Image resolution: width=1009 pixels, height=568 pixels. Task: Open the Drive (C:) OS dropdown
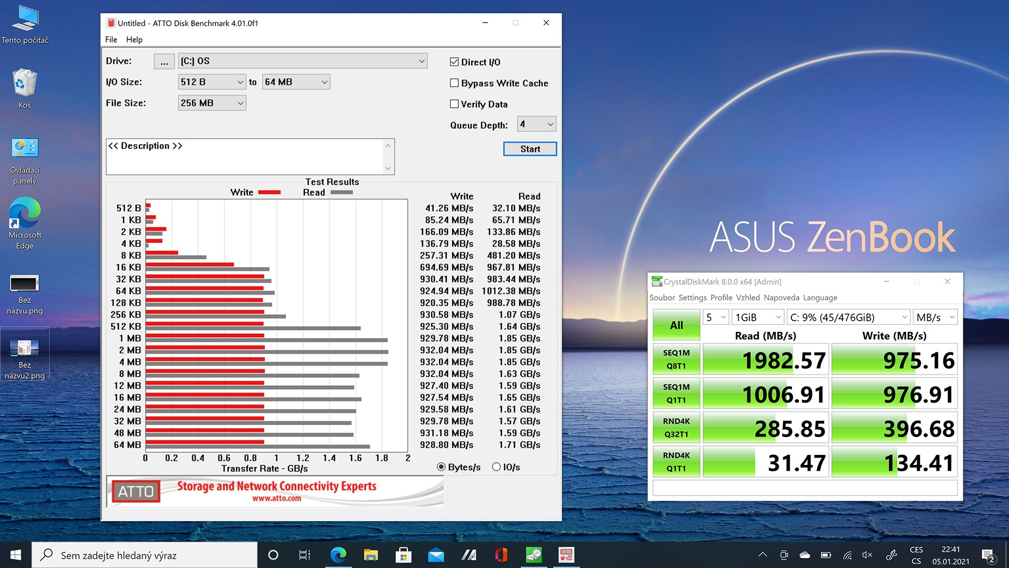tap(303, 61)
